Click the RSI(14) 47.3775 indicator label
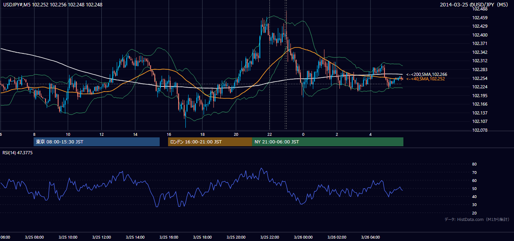The height and width of the screenshot is (241, 514). click(x=18, y=153)
